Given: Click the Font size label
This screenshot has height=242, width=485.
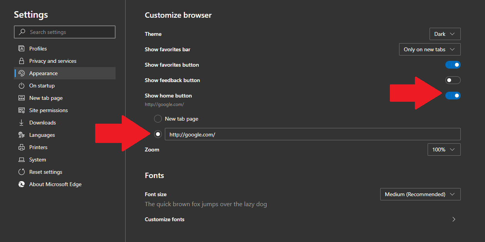Looking at the screenshot, I should 156,194.
